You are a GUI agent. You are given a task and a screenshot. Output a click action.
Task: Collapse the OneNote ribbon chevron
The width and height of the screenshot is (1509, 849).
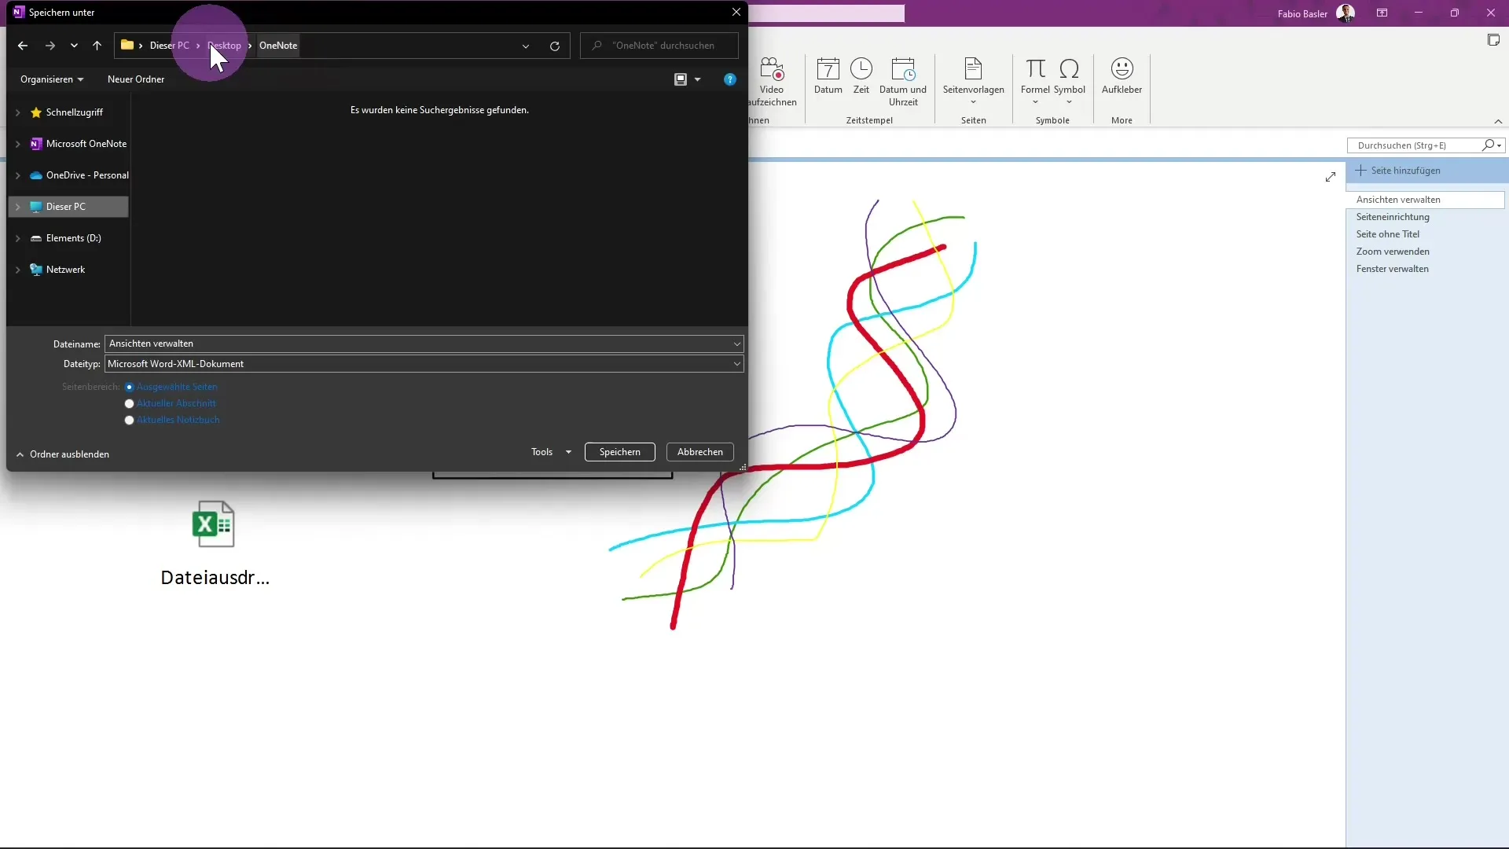click(1498, 121)
